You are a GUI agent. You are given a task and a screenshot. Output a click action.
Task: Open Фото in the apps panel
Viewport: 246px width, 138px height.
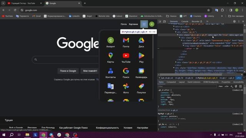pos(126,88)
